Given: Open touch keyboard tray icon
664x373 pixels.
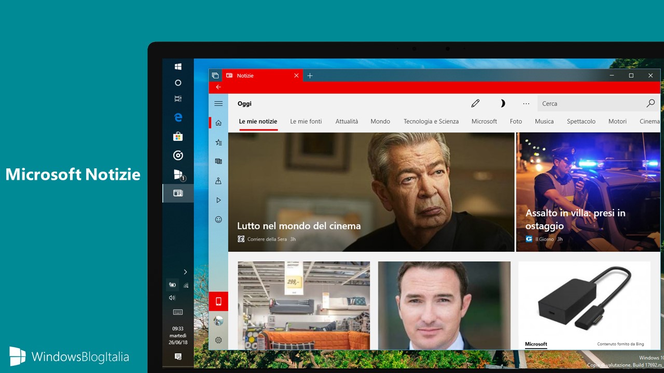Looking at the screenshot, I should [178, 312].
